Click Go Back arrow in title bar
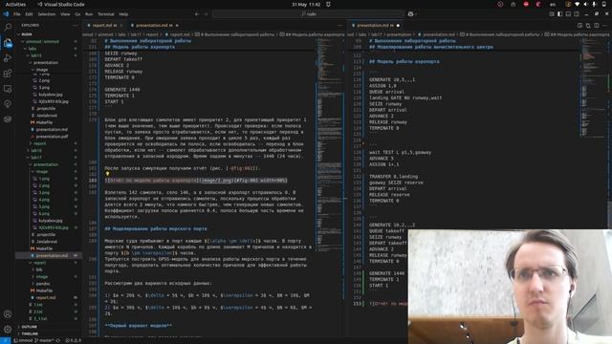The height and width of the screenshot is (344, 612). click(x=197, y=14)
